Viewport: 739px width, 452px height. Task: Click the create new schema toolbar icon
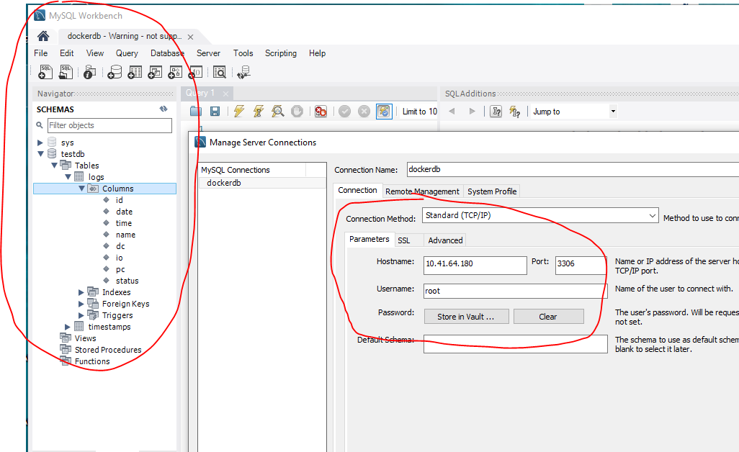(x=115, y=72)
